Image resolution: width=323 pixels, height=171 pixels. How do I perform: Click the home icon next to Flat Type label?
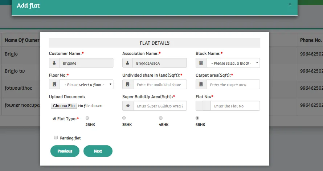[54, 119]
